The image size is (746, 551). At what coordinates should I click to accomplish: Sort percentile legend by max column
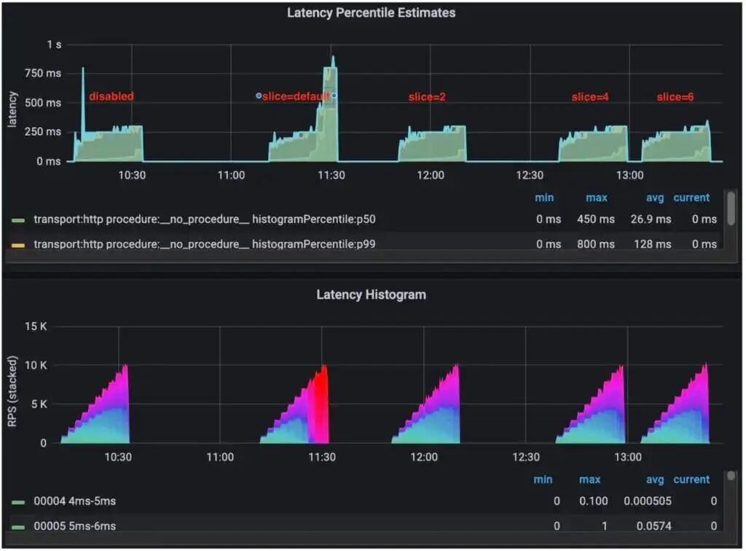click(x=597, y=198)
